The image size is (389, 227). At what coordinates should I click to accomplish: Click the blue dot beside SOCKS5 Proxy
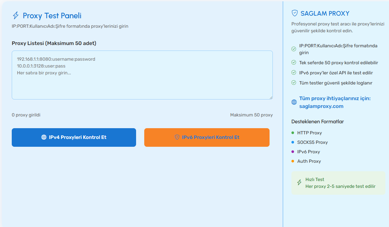[293, 142]
